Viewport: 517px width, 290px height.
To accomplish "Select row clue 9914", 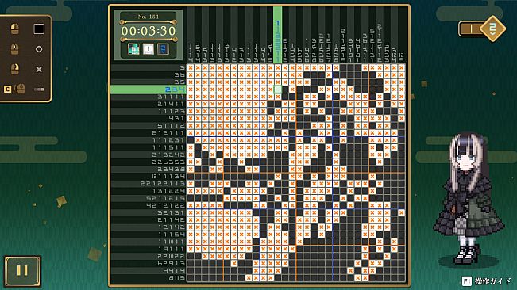I will (149, 271).
